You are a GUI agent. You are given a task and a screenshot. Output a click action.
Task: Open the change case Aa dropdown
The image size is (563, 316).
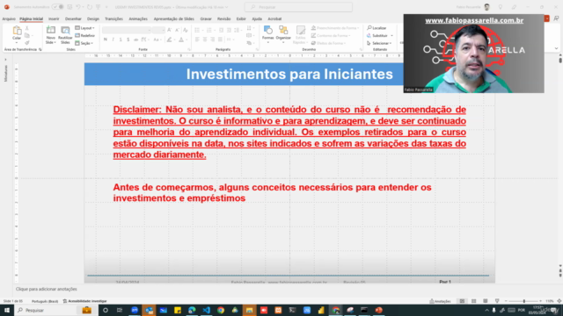click(x=157, y=39)
